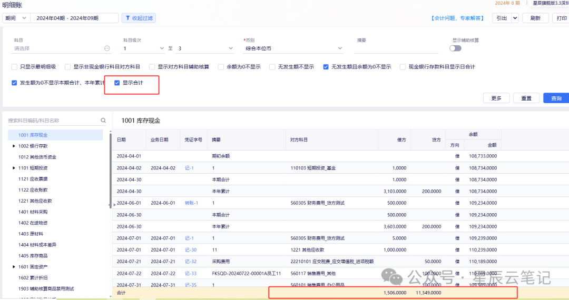
Task: Click the 对方科目 column header
Action: (x=332, y=139)
